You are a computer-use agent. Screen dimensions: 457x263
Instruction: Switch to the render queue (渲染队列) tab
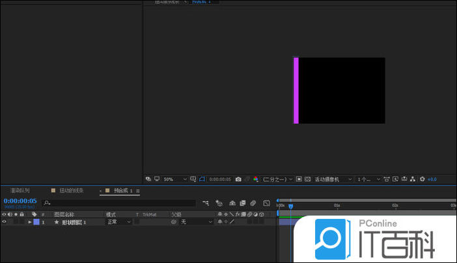pyautogui.click(x=20, y=191)
